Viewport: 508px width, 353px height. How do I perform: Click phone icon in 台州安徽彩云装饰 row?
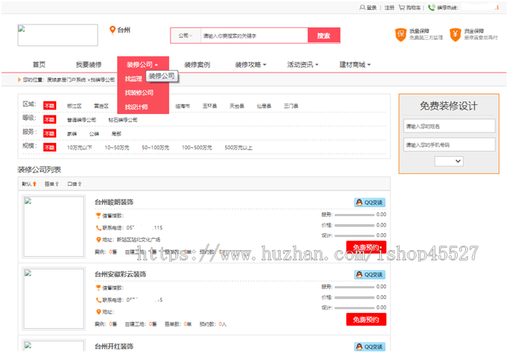[x=98, y=300]
